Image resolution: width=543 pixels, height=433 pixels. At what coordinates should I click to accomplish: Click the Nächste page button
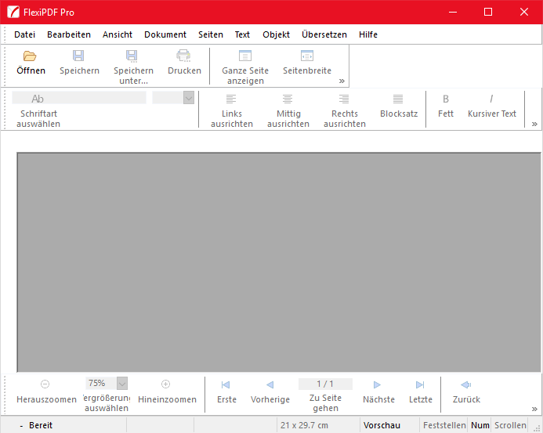[378, 385]
